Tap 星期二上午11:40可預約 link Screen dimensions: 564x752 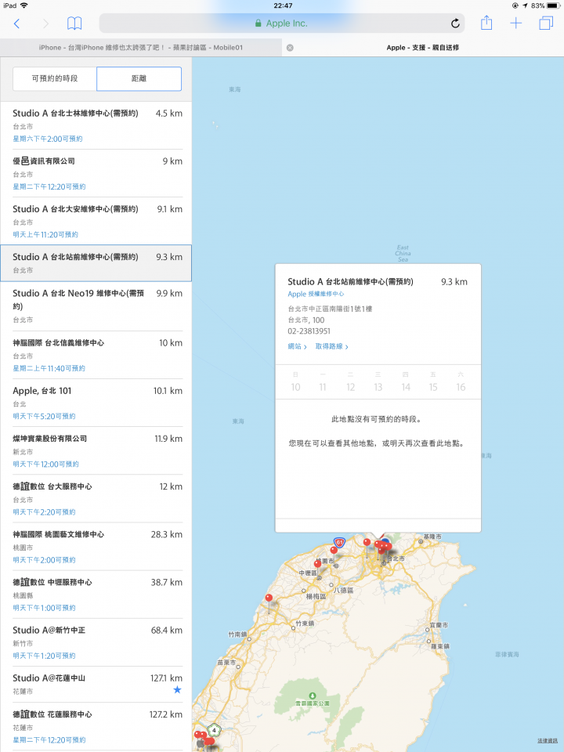point(49,368)
